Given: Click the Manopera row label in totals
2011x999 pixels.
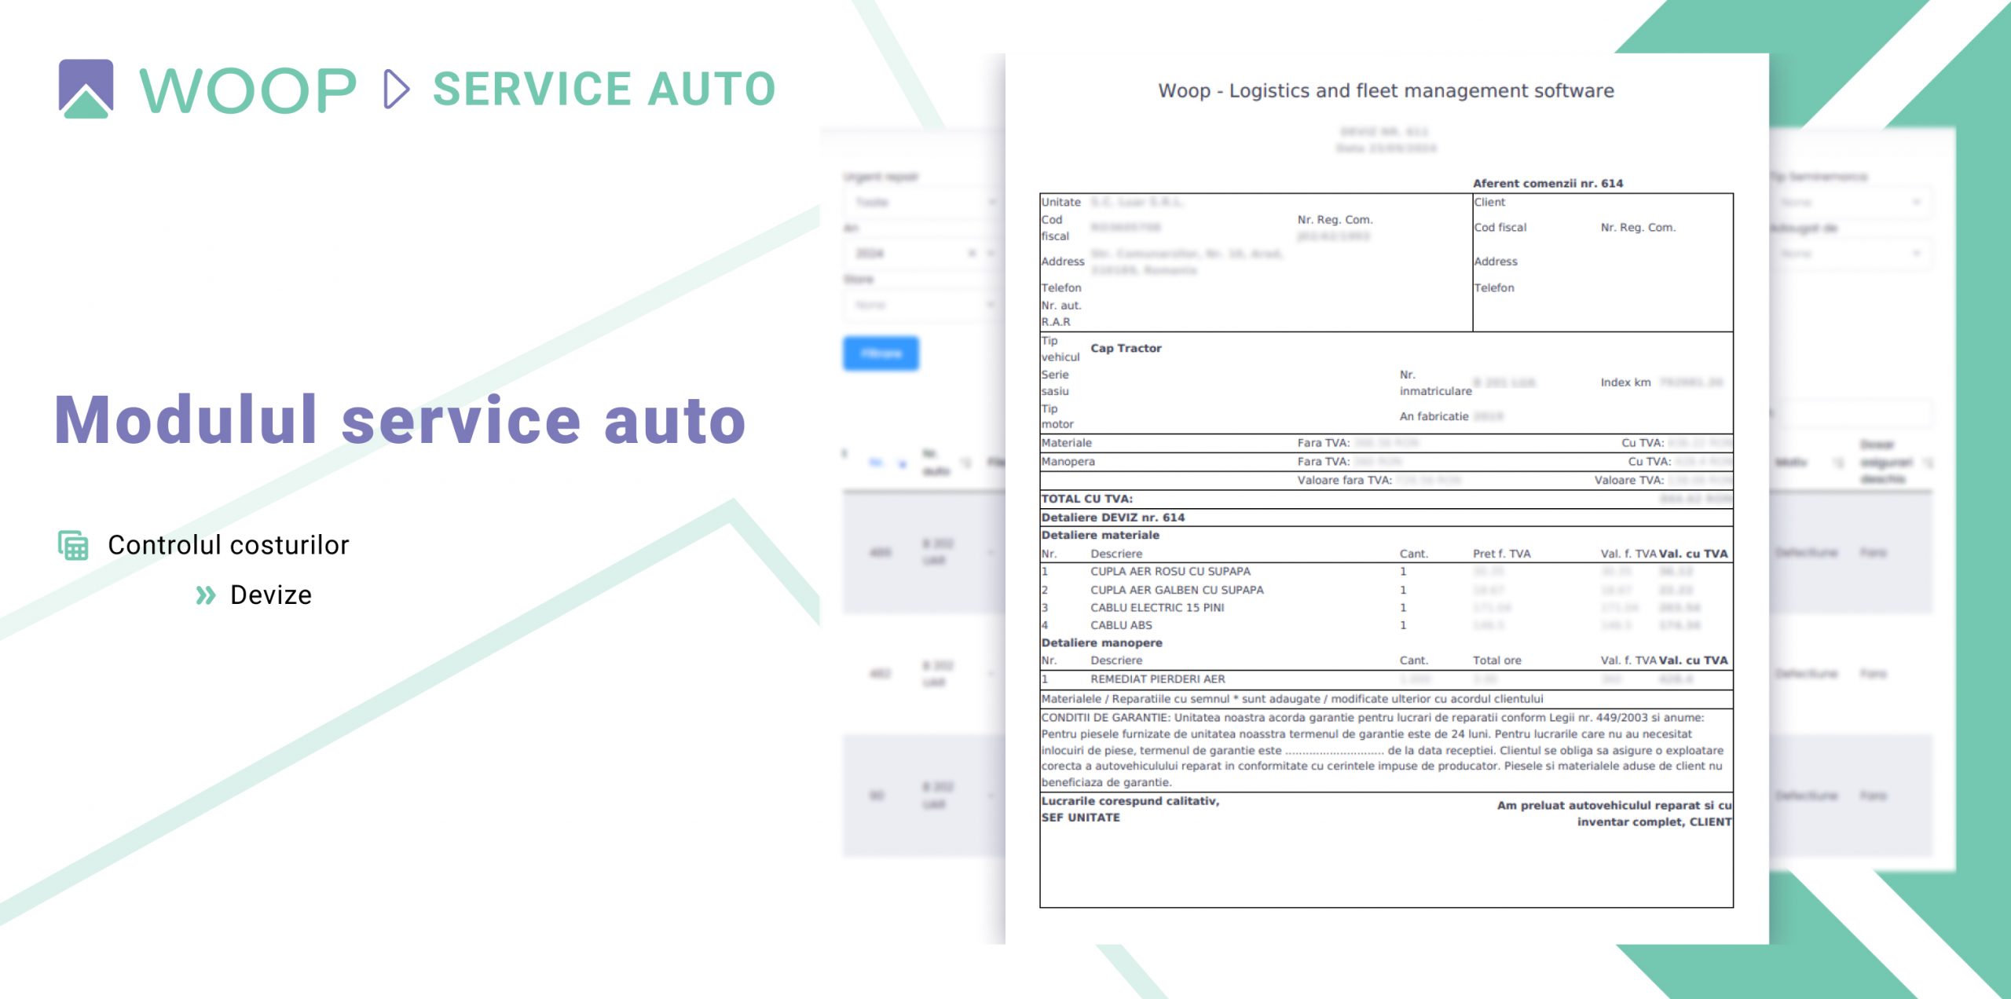Looking at the screenshot, I should point(1068,462).
